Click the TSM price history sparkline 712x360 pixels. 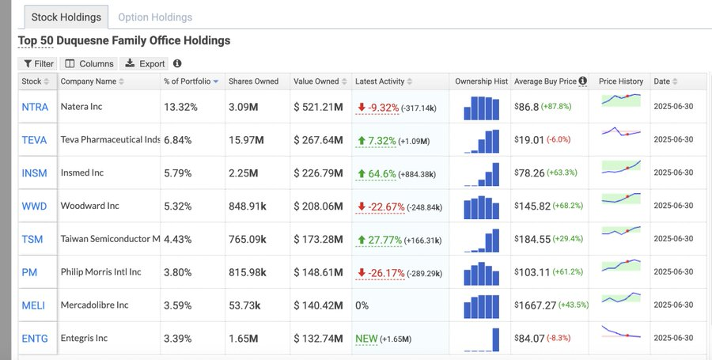(x=621, y=231)
